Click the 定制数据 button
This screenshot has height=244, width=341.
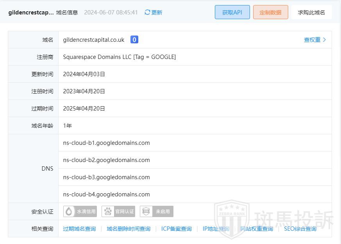(x=270, y=12)
